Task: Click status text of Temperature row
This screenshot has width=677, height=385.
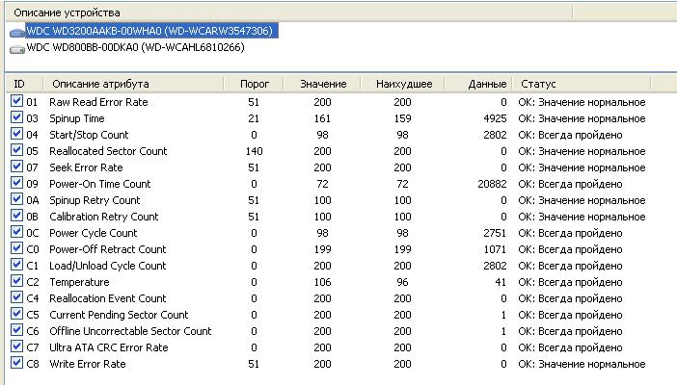Action: pyautogui.click(x=570, y=282)
